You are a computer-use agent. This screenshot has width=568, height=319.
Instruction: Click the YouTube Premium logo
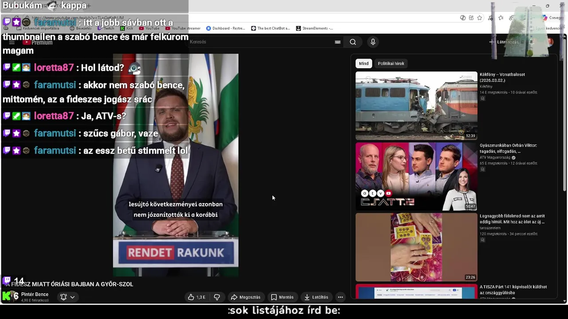coord(38,42)
